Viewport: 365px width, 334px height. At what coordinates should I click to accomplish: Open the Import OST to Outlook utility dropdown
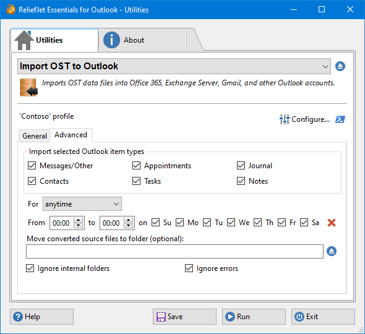pos(174,66)
